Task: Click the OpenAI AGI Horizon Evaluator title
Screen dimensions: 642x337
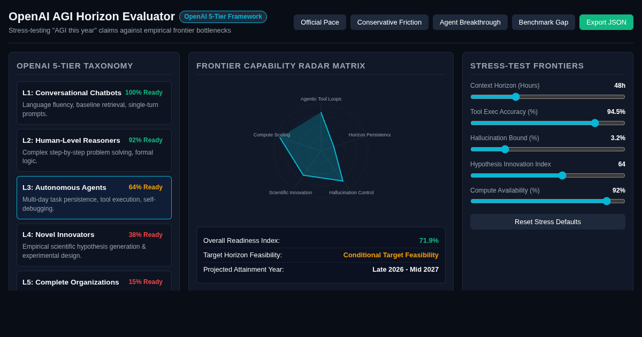Action: point(91,17)
